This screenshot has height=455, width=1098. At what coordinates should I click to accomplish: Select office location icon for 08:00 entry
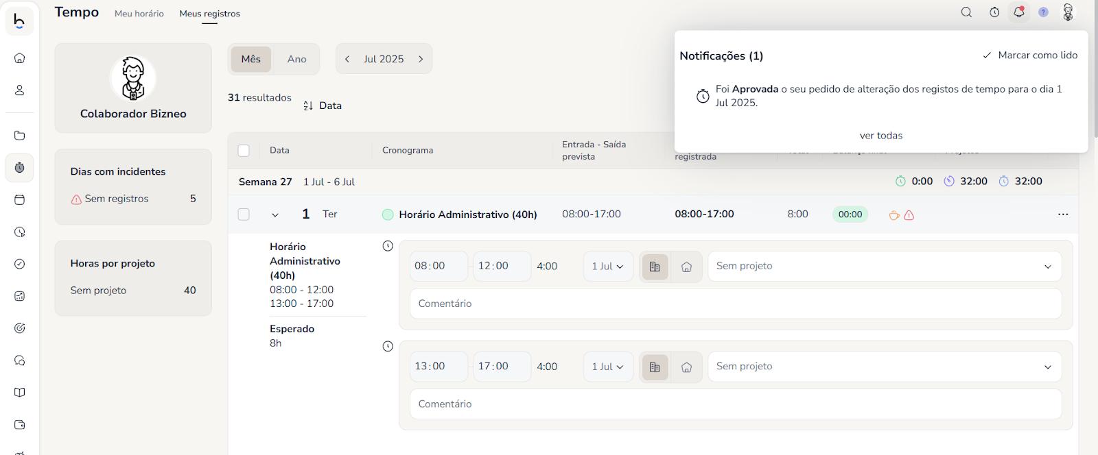tap(655, 267)
